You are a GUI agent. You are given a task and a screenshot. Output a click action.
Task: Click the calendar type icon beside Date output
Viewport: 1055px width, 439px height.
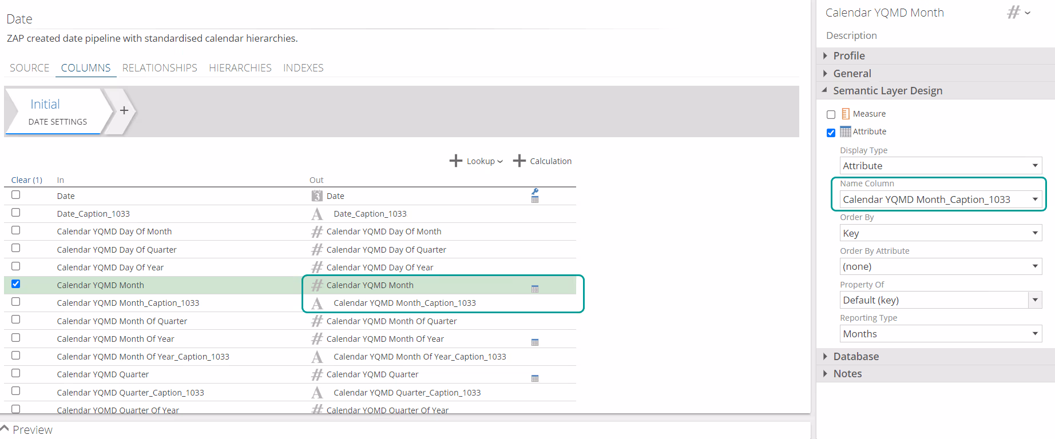317,196
